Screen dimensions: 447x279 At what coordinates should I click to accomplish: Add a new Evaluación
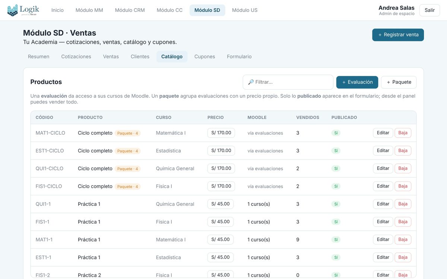pos(357,82)
